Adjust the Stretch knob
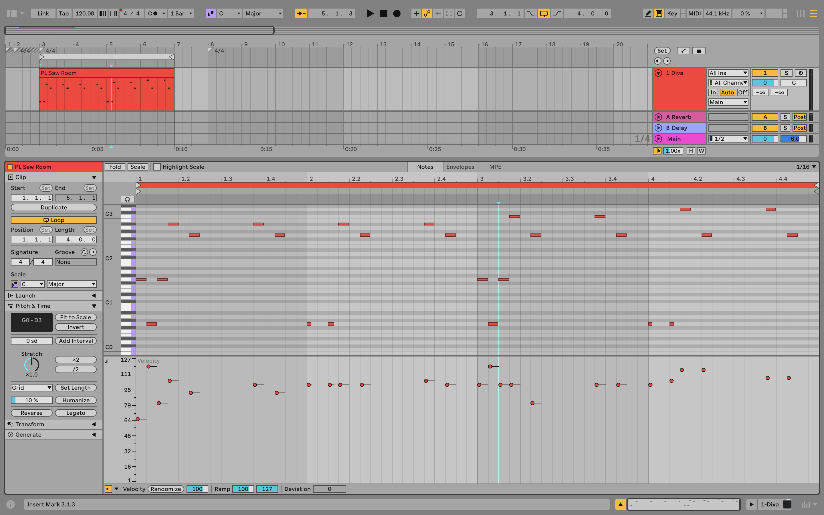This screenshot has height=515, width=824. (32, 365)
